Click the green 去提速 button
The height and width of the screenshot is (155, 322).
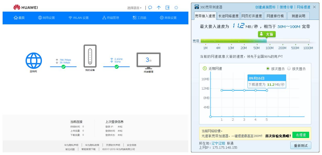tap(301, 135)
